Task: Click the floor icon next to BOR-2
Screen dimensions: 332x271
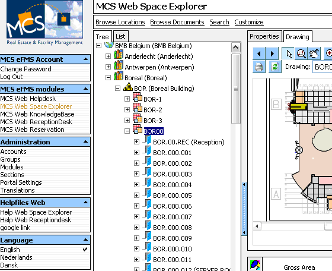Action: 138,108
